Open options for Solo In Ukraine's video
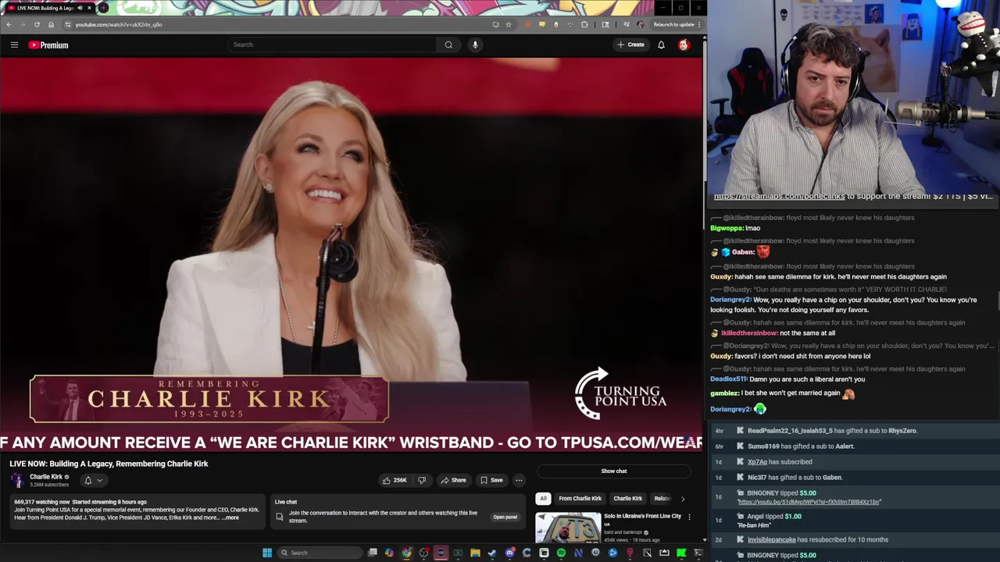Viewport: 1000px width, 562px height. tap(689, 517)
